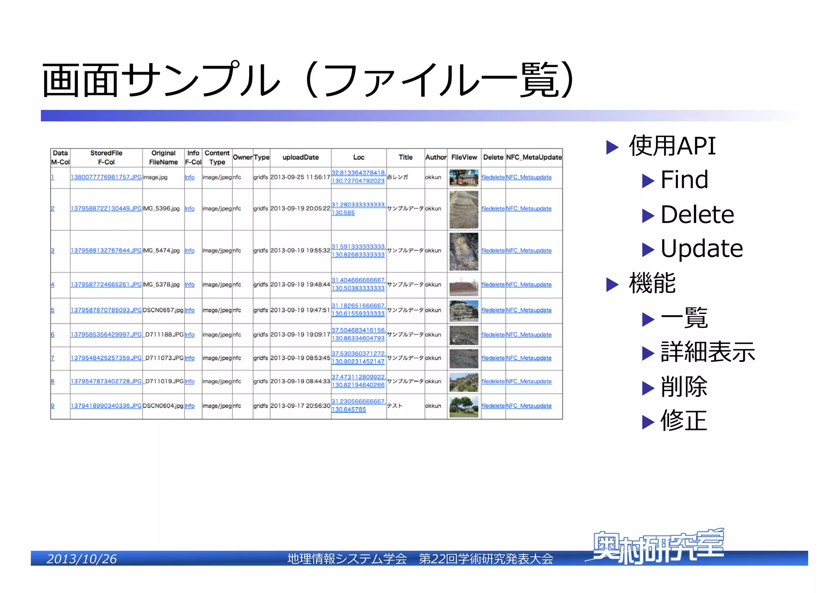
Task: Click the Delete bullet text
Action: (697, 214)
